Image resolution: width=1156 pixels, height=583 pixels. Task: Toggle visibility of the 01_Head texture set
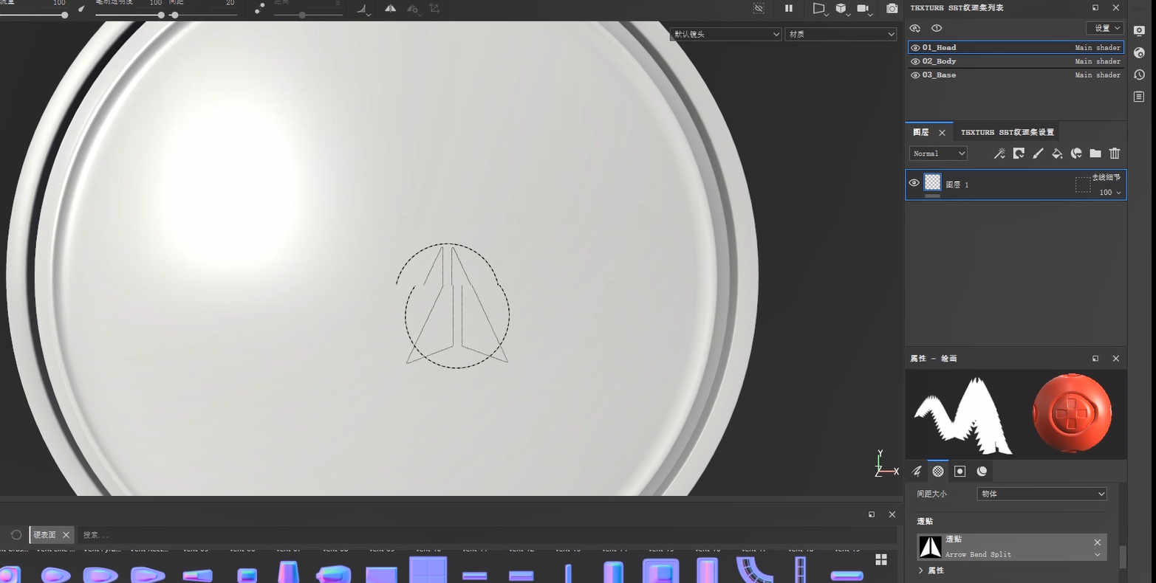(915, 47)
